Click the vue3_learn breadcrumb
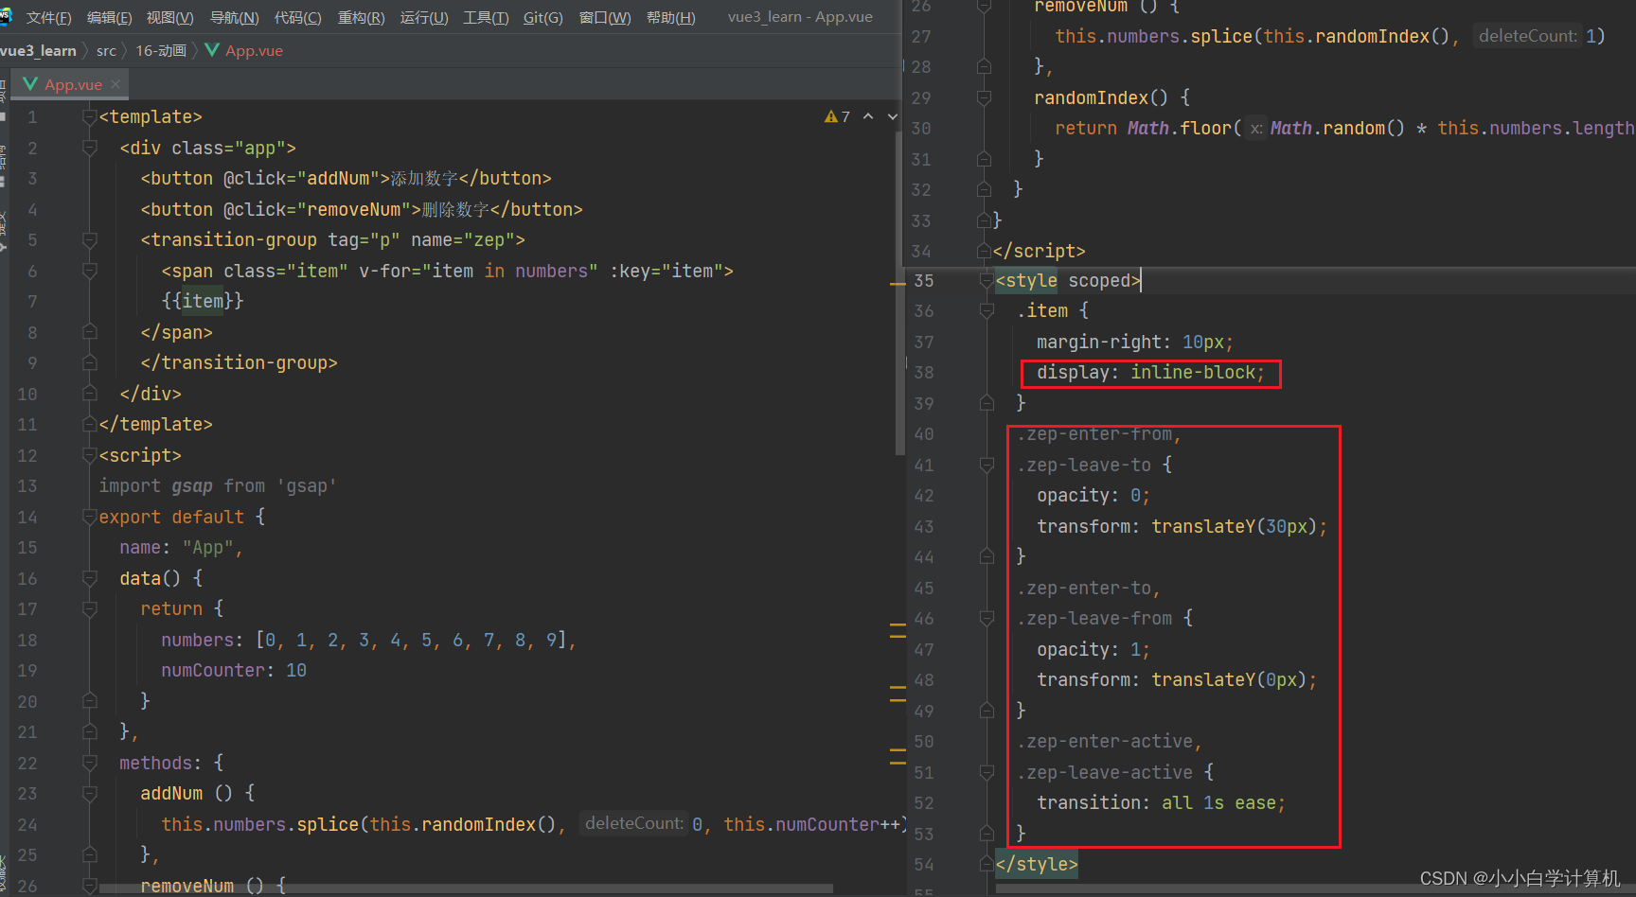 pos(38,50)
